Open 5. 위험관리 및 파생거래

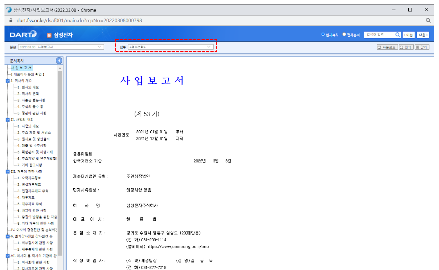(35, 152)
